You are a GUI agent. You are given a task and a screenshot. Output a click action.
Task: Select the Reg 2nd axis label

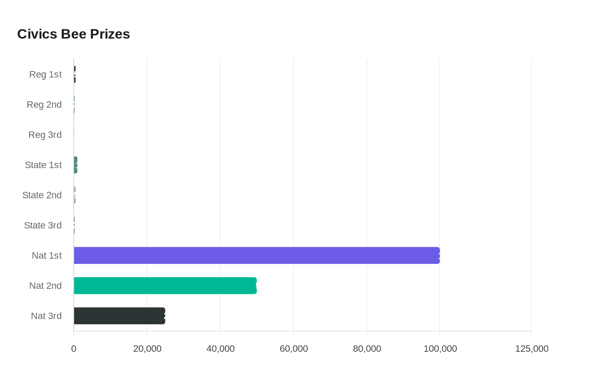(x=44, y=105)
